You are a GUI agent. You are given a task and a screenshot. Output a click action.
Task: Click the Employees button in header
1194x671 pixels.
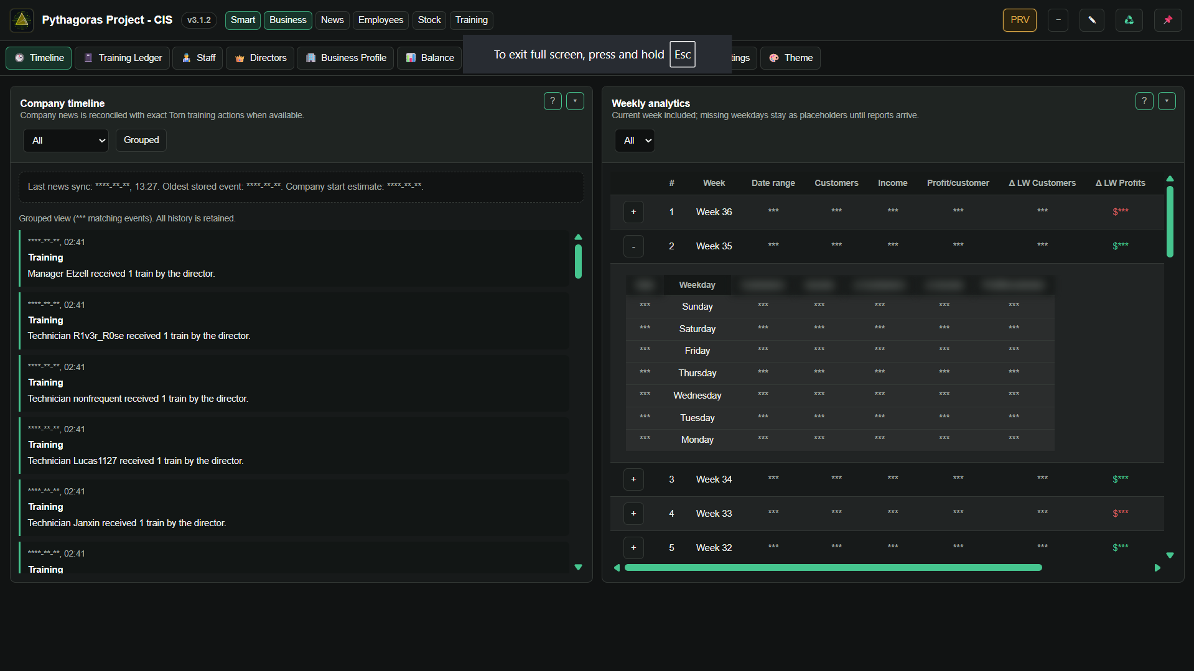point(380,20)
